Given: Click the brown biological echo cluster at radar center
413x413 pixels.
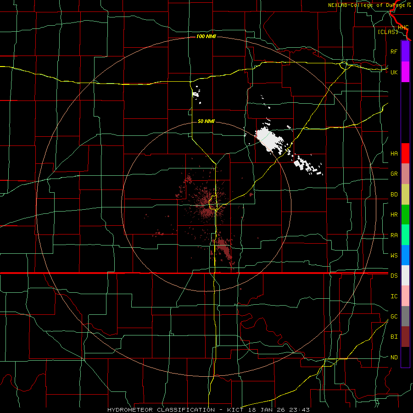Looking at the screenshot, I should pyautogui.click(x=207, y=205).
